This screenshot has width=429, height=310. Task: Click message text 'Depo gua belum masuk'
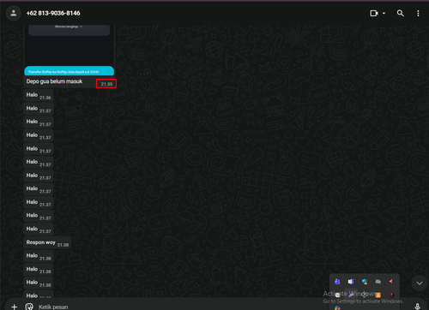pos(54,81)
